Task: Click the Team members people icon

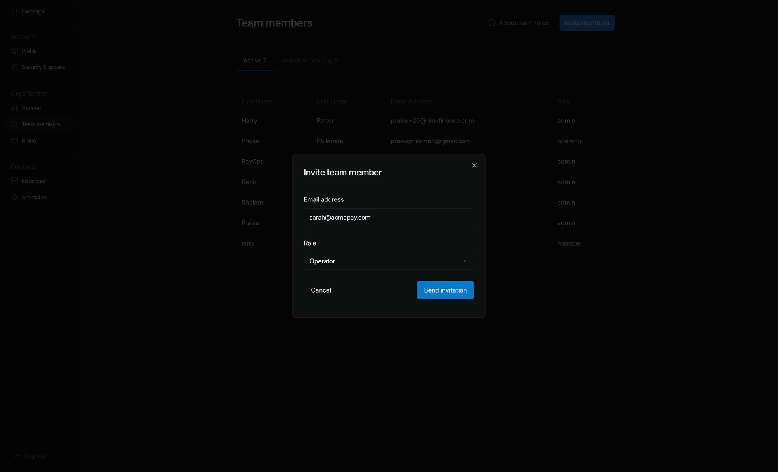Action: click(15, 124)
